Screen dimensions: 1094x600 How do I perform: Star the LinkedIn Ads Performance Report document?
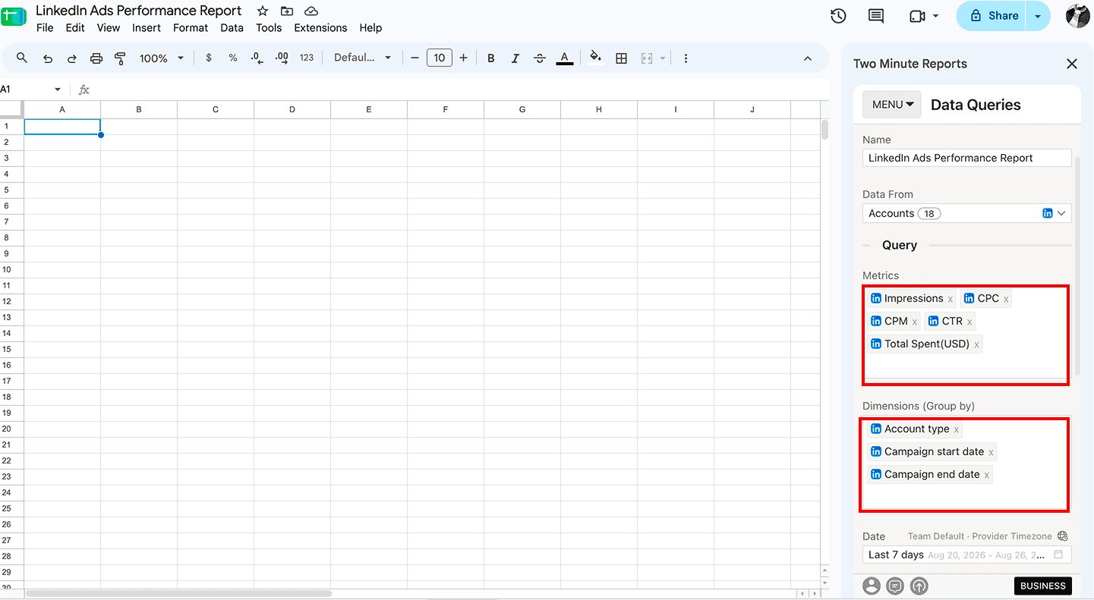click(263, 11)
